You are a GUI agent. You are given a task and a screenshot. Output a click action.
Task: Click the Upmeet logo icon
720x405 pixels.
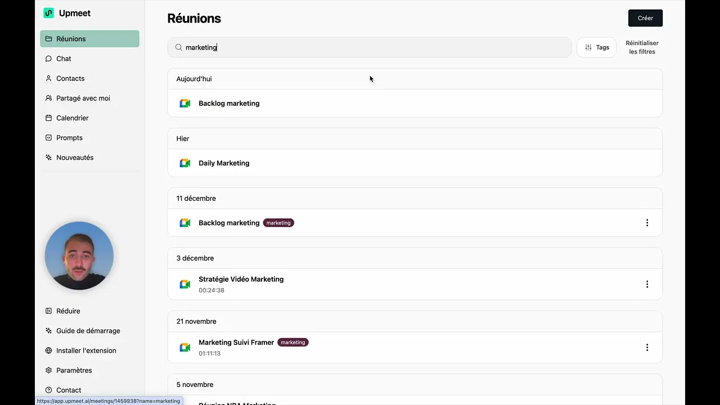pos(49,13)
